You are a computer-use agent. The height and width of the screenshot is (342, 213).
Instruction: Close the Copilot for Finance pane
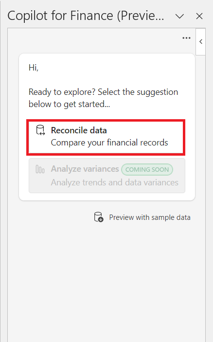pyautogui.click(x=199, y=16)
